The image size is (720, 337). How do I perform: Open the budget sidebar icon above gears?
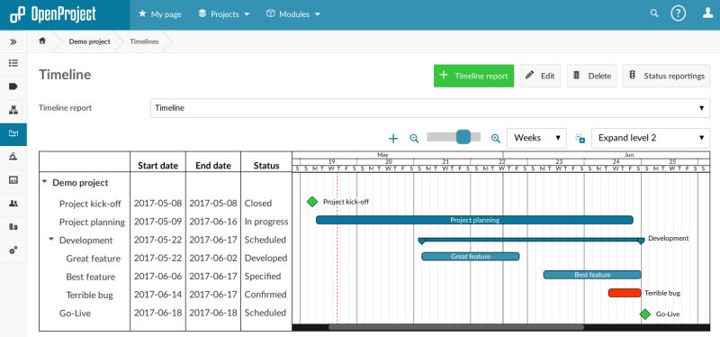coord(13,227)
